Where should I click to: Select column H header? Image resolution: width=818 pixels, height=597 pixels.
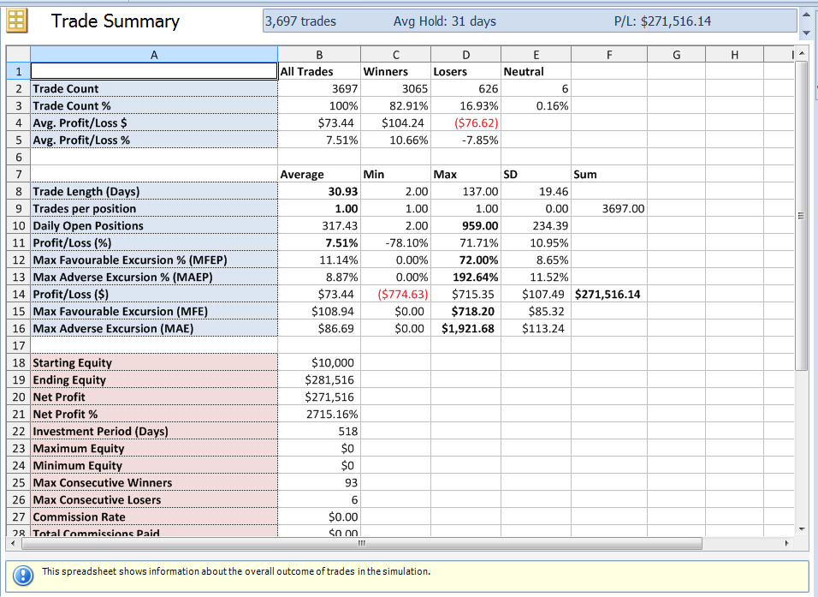pyautogui.click(x=734, y=55)
